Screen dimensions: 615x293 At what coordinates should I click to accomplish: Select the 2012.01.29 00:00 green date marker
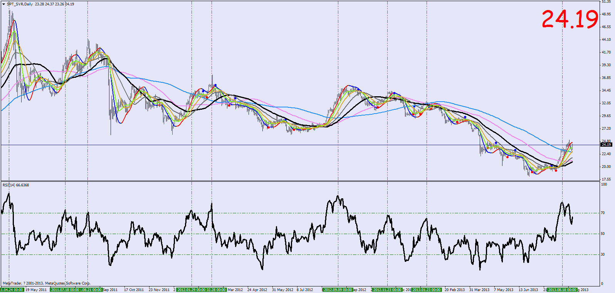[x=191, y=290]
